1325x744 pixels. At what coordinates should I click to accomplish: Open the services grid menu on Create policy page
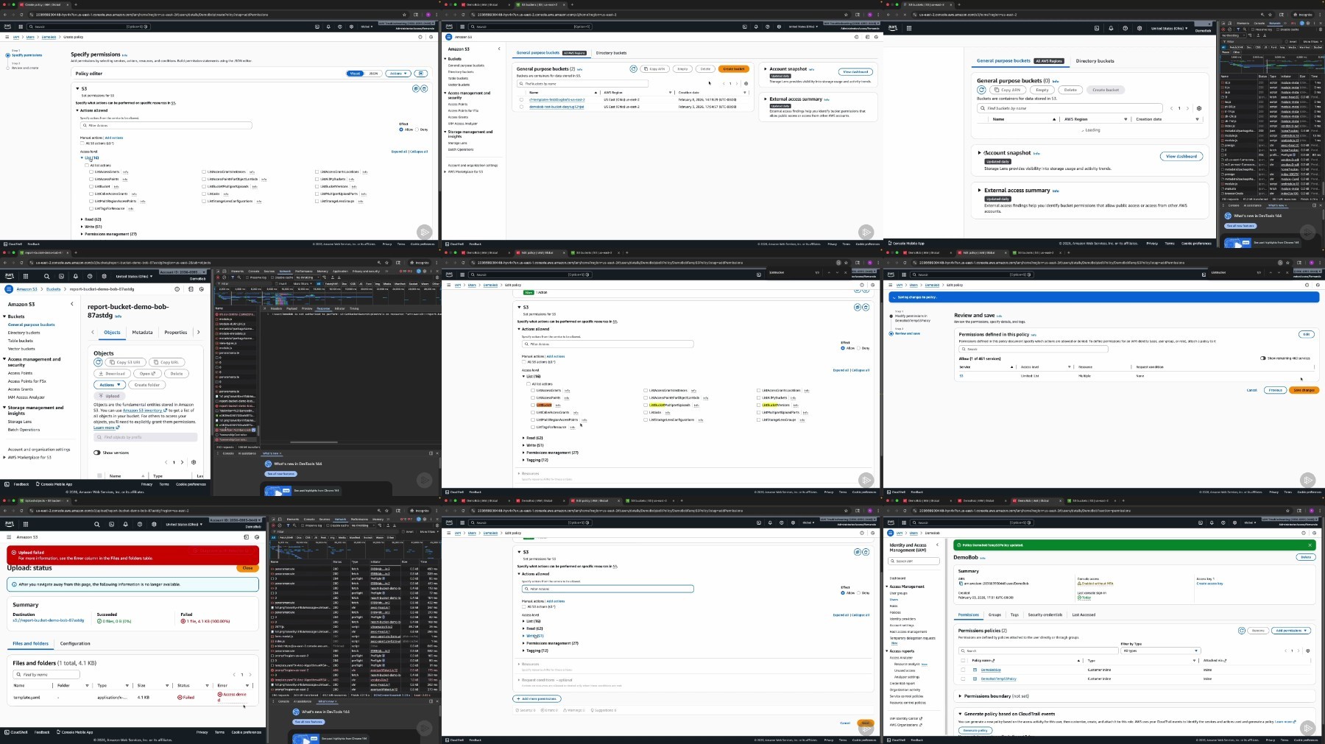[x=19, y=26]
